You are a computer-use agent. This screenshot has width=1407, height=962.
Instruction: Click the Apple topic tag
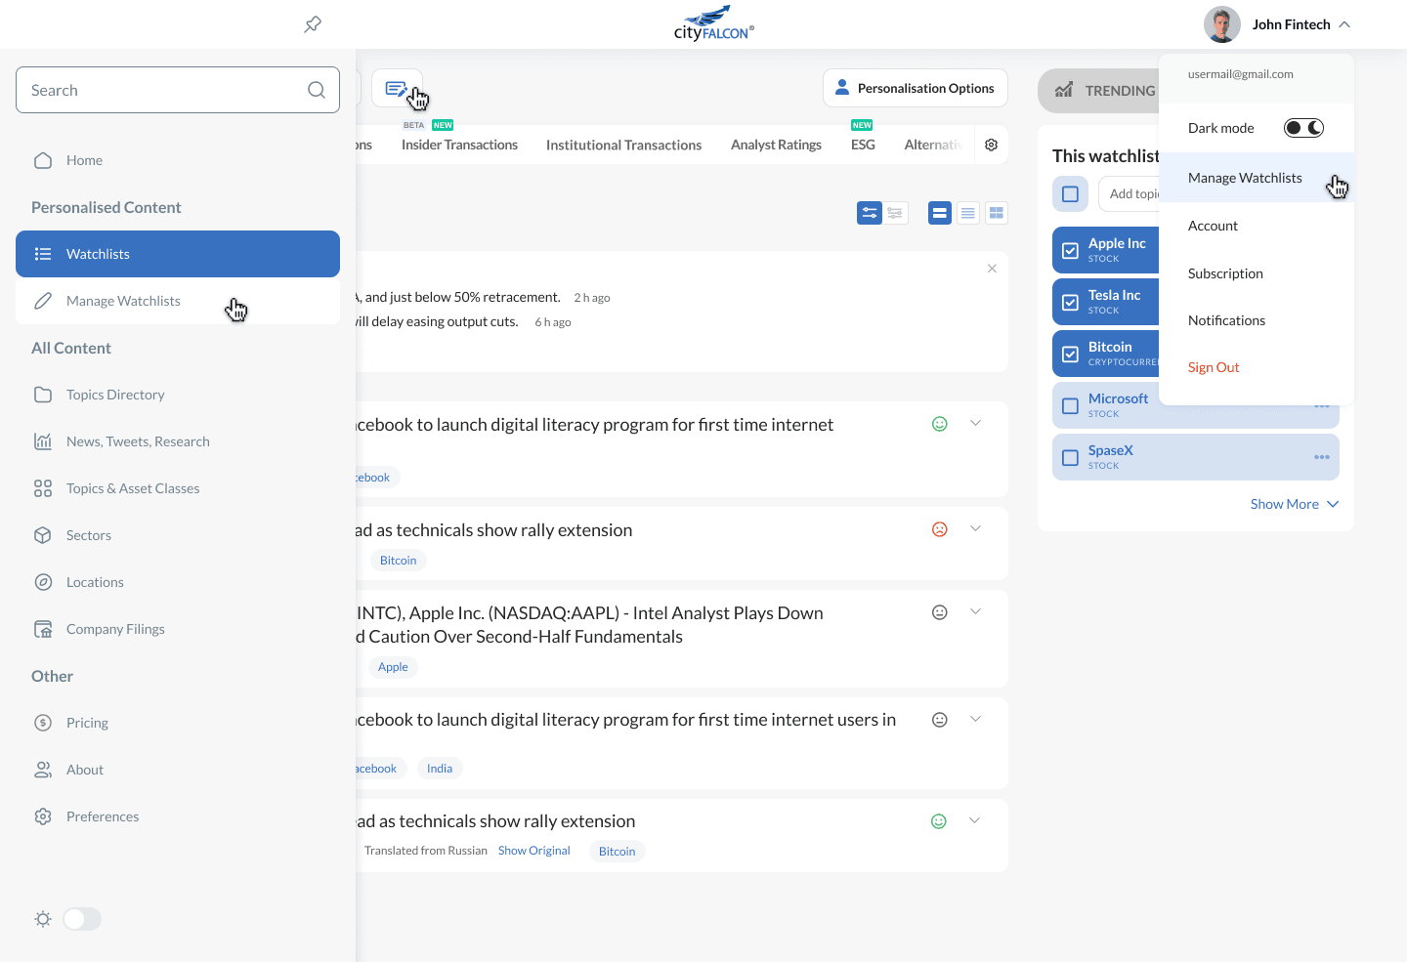click(393, 667)
